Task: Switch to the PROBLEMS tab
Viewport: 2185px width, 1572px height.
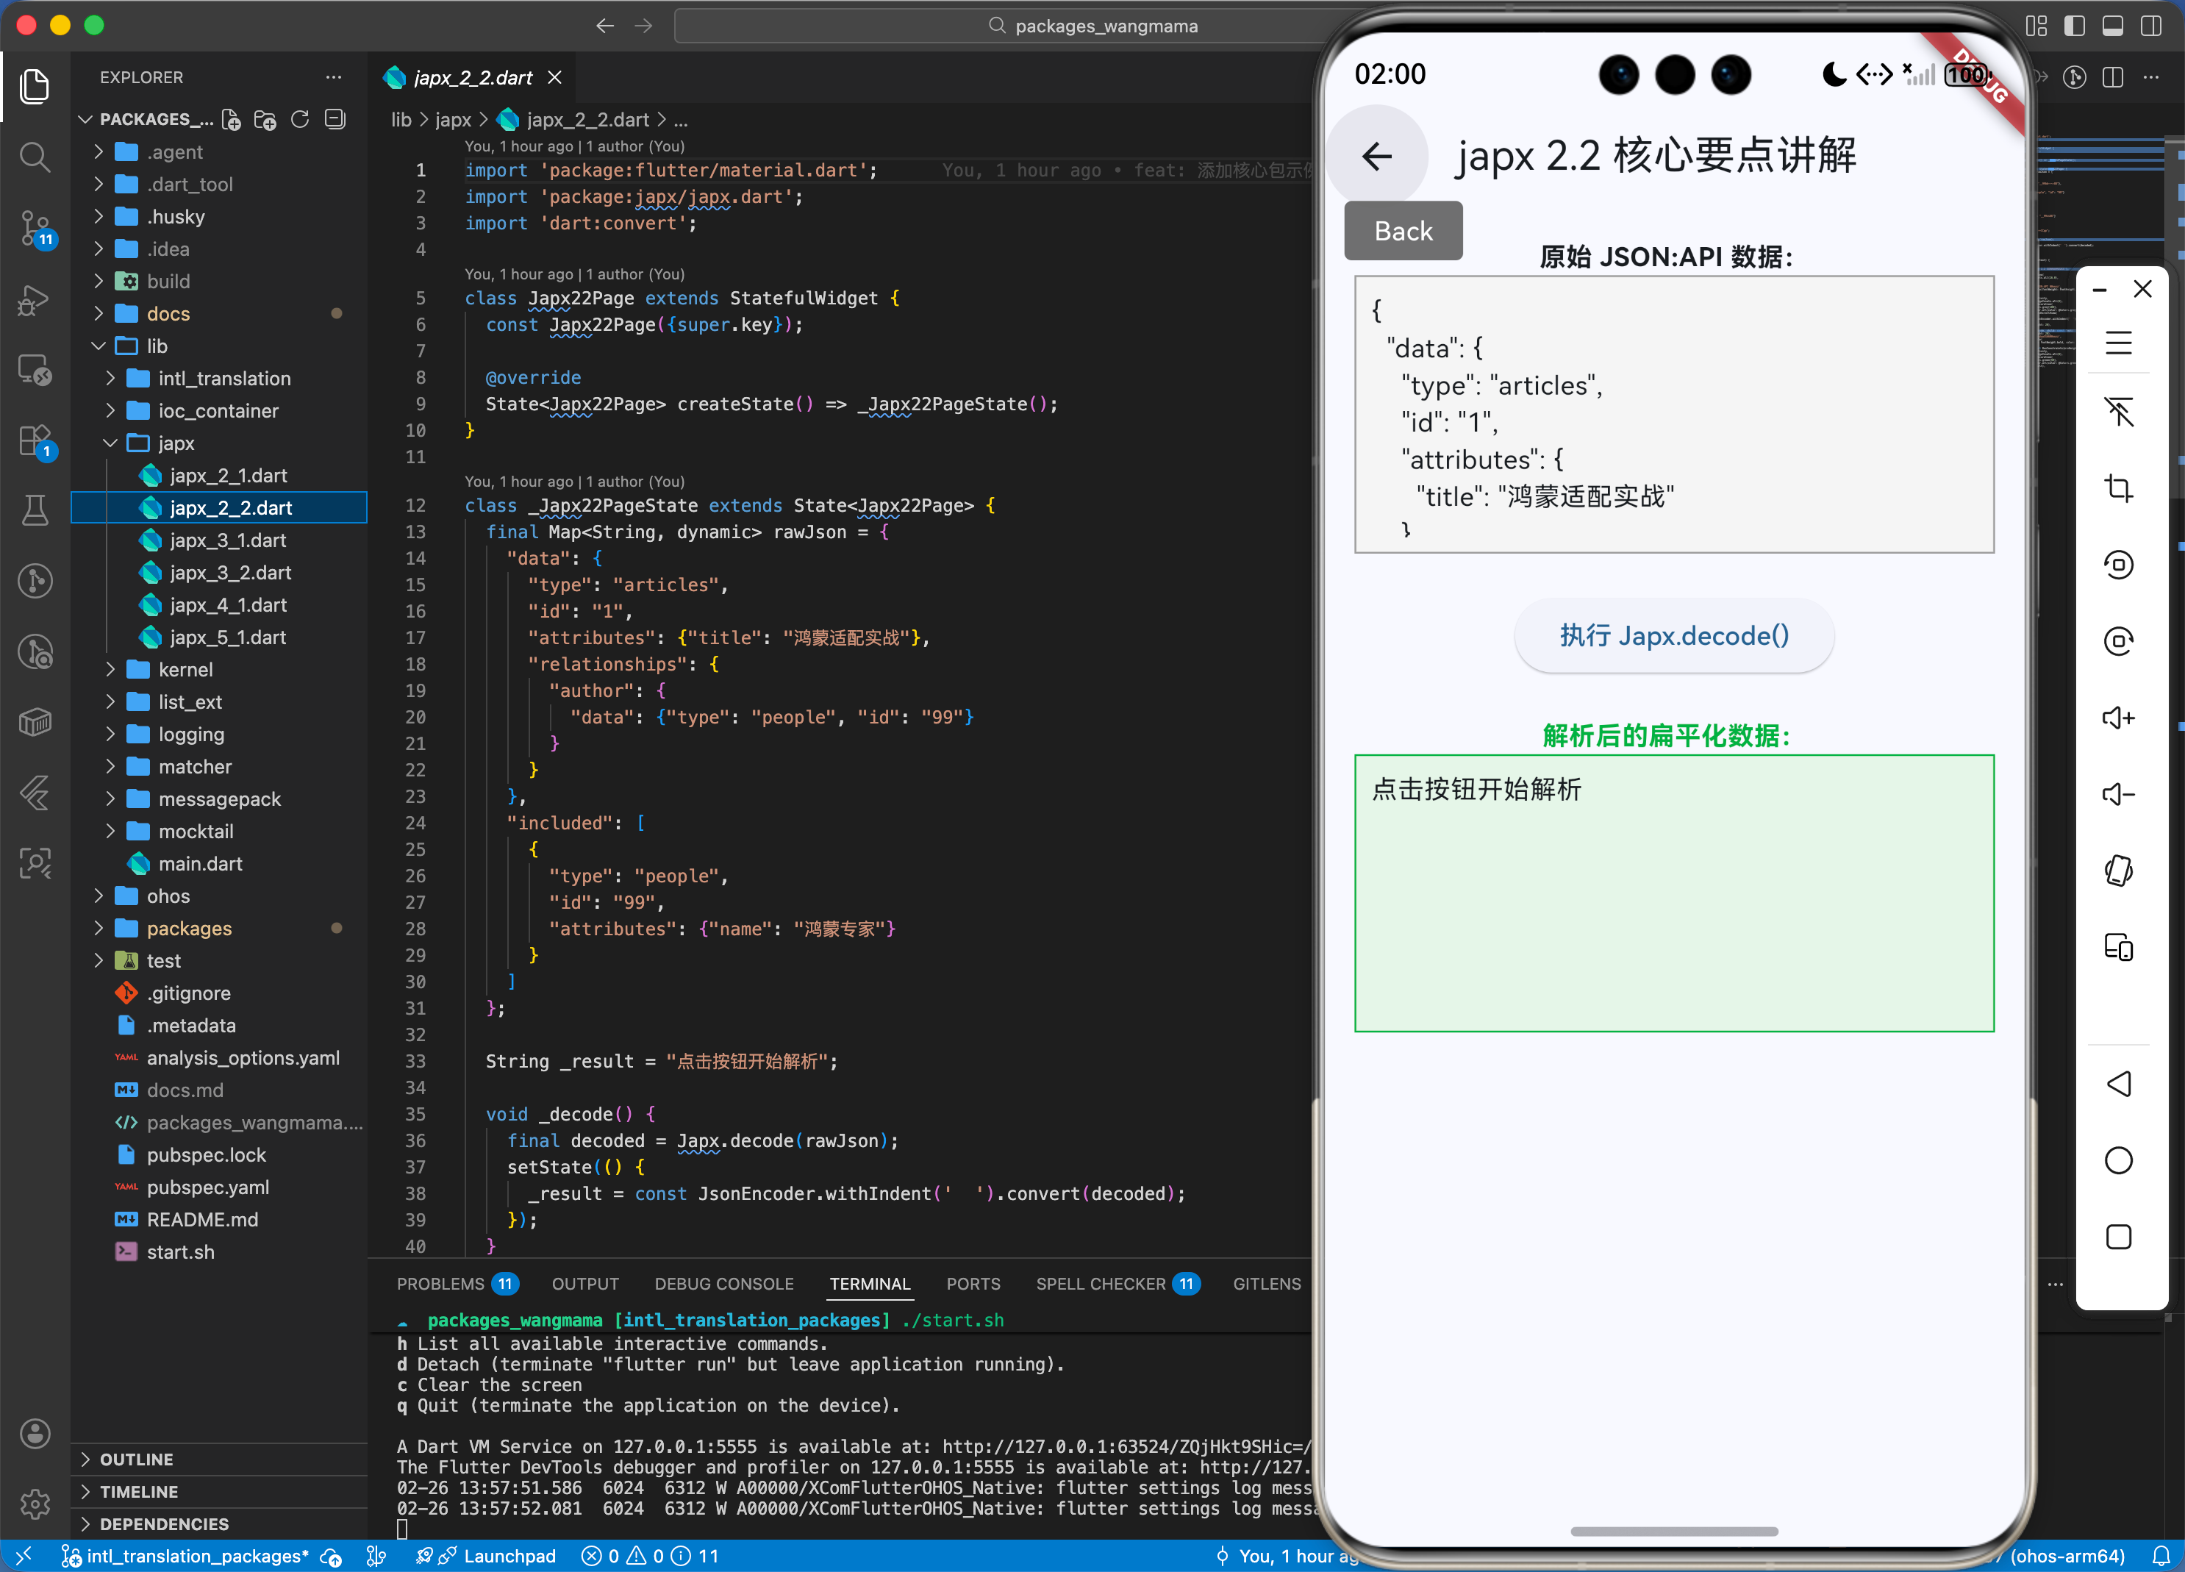Action: point(440,1284)
